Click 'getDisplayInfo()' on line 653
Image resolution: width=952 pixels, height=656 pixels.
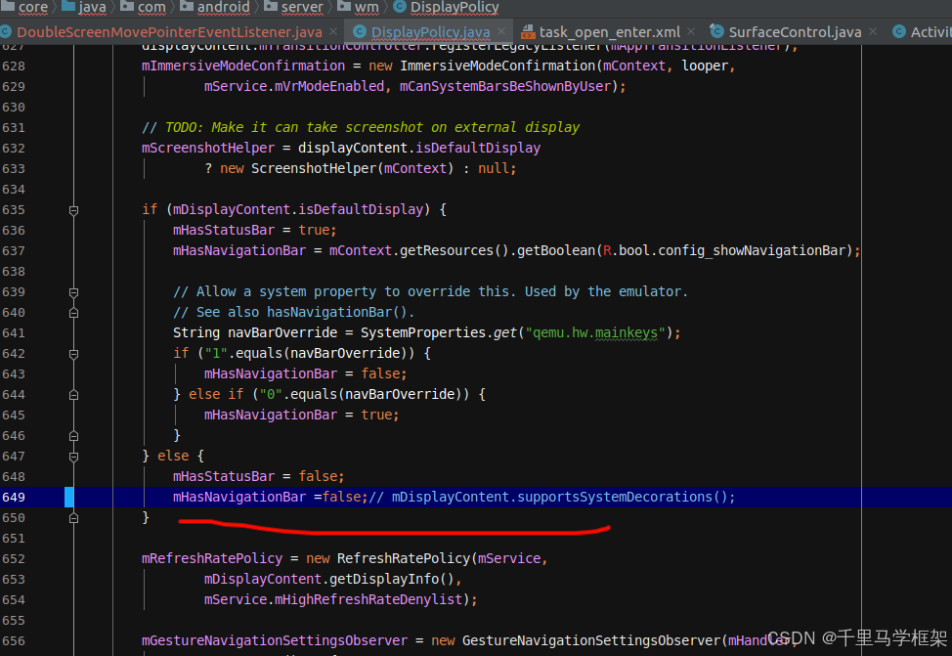(392, 579)
